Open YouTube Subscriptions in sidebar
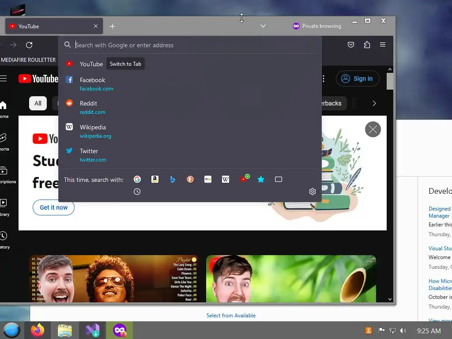Viewport: 452px width, 339px height. click(8, 175)
